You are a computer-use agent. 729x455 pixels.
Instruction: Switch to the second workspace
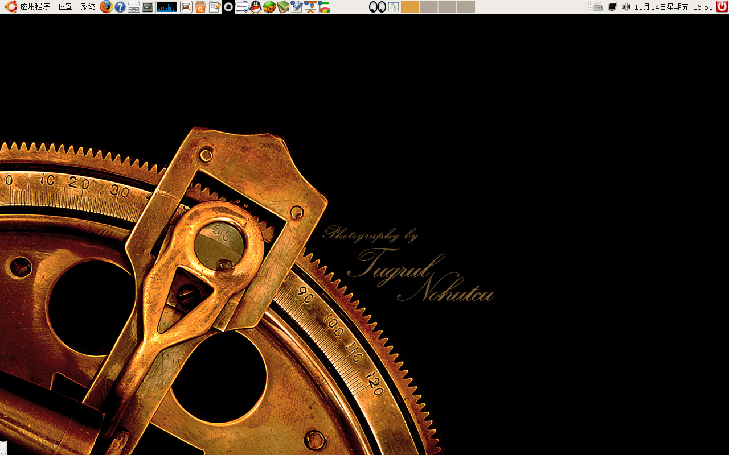429,7
